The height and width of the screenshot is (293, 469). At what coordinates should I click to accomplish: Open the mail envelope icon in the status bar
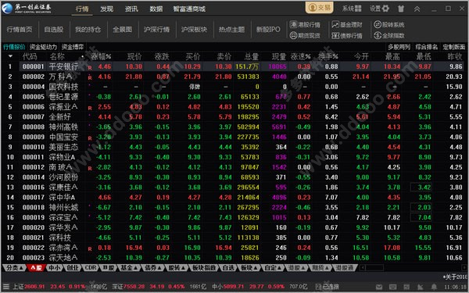click(379, 287)
